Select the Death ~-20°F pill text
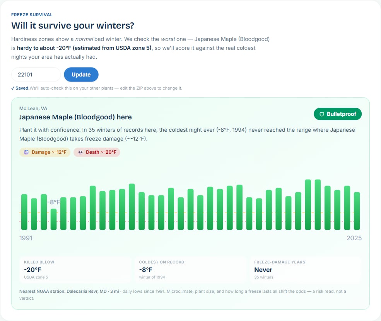The image size is (381, 321). 101,152
